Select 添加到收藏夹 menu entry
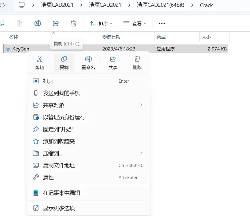Viewport: 250px width, 216px height. click(x=88, y=141)
